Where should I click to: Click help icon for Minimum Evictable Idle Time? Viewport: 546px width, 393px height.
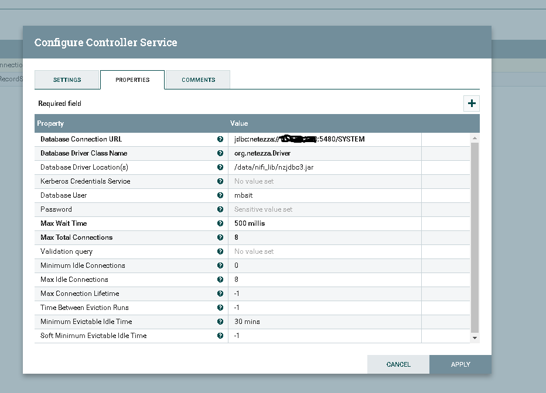point(220,322)
